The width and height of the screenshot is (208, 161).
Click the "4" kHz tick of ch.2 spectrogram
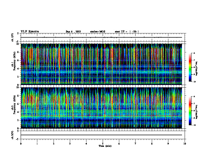coord(18,112)
